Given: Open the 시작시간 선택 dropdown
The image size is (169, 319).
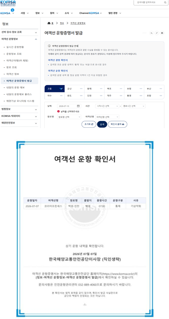Looking at the screenshot, I should point(107,106).
